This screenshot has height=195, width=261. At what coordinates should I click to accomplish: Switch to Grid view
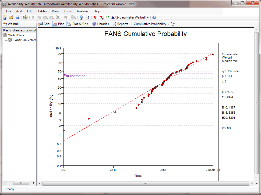click(x=44, y=24)
